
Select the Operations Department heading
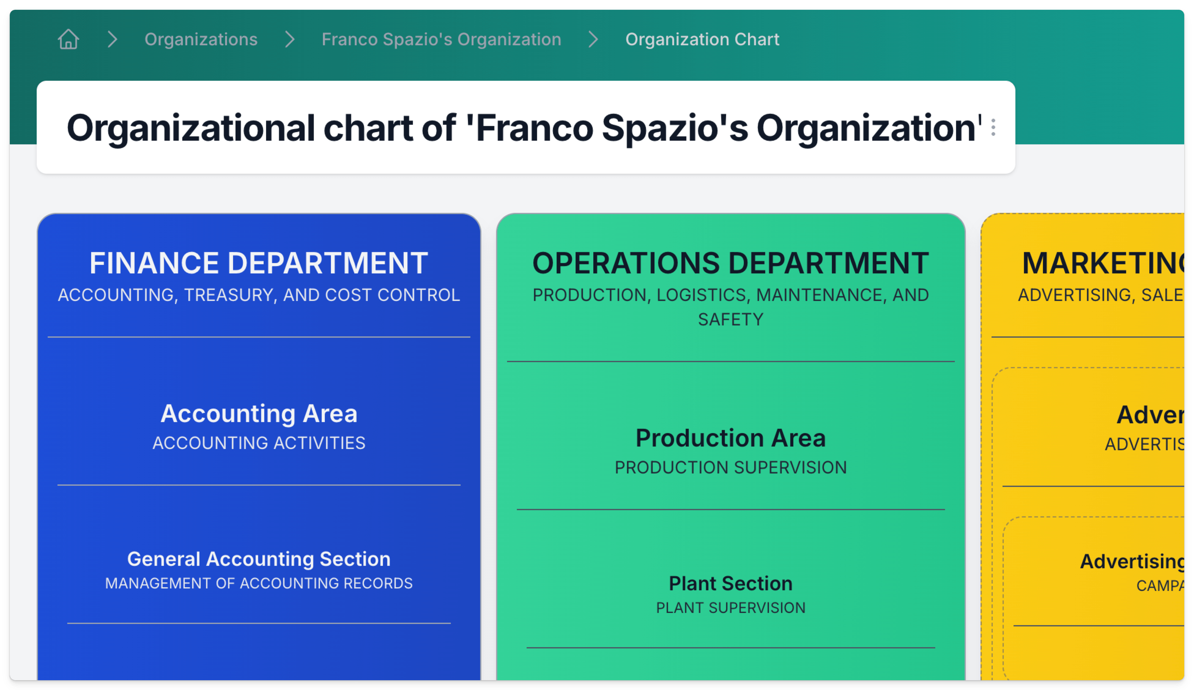(x=730, y=263)
